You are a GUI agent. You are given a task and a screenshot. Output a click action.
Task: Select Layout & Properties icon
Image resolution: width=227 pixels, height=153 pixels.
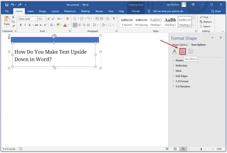191,51
